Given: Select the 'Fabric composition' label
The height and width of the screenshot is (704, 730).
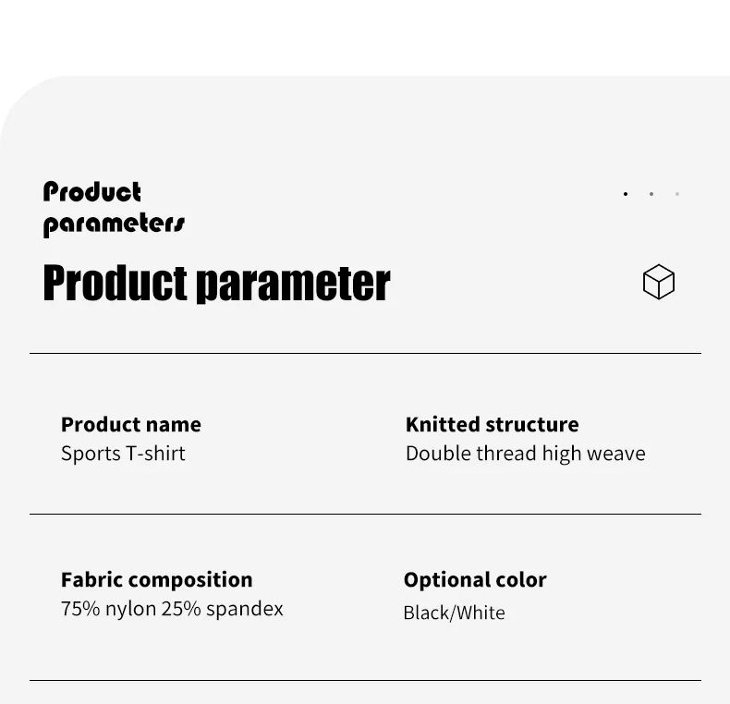Looking at the screenshot, I should (157, 579).
